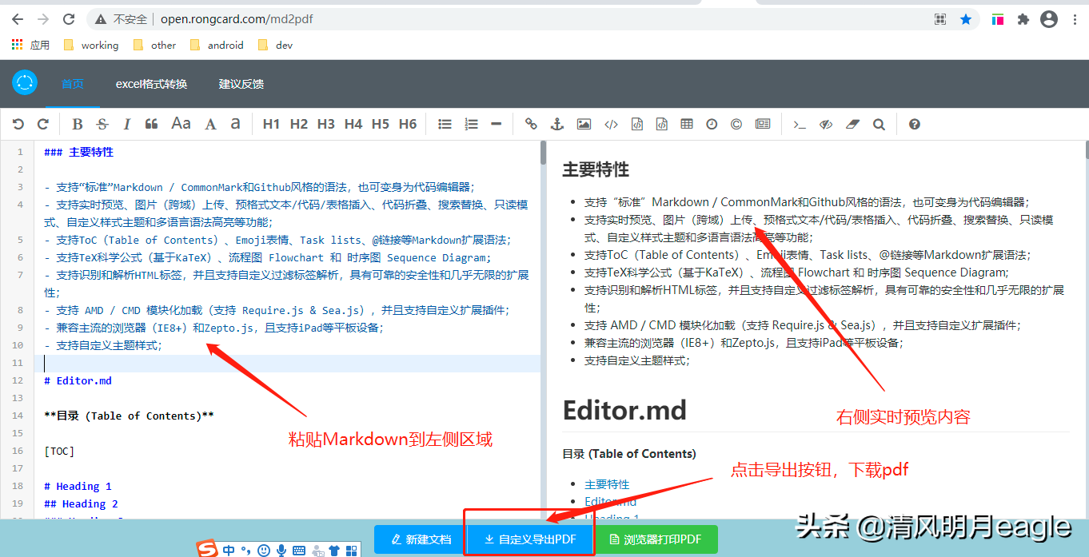The image size is (1089, 557).
Task: Insert code block with language
Action: (661, 124)
